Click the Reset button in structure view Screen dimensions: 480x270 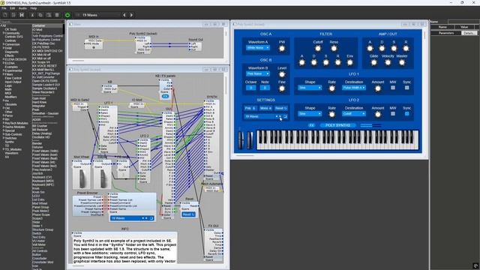click(x=188, y=214)
